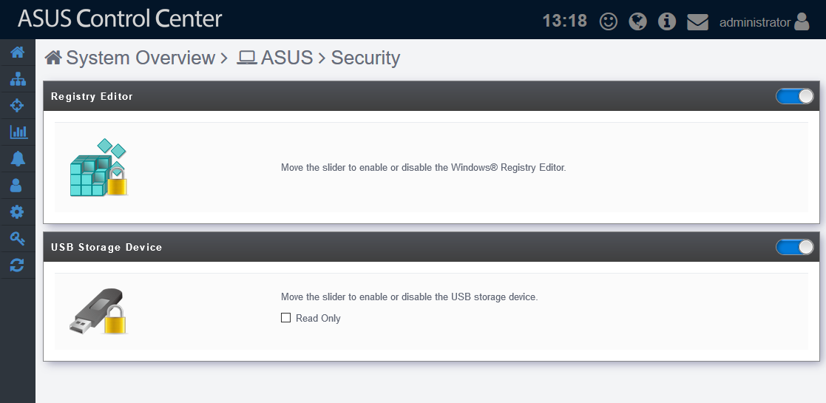The image size is (826, 403).
Task: Open the user accounts sidebar icon
Action: [17, 185]
